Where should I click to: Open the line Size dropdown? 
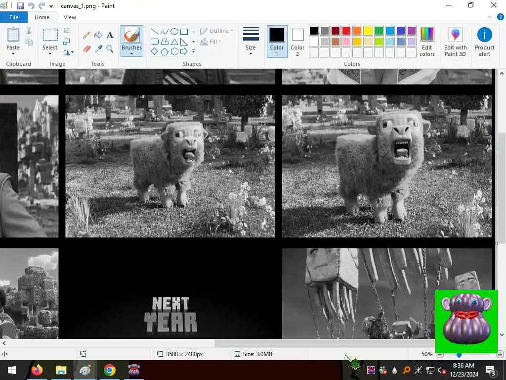[251, 42]
